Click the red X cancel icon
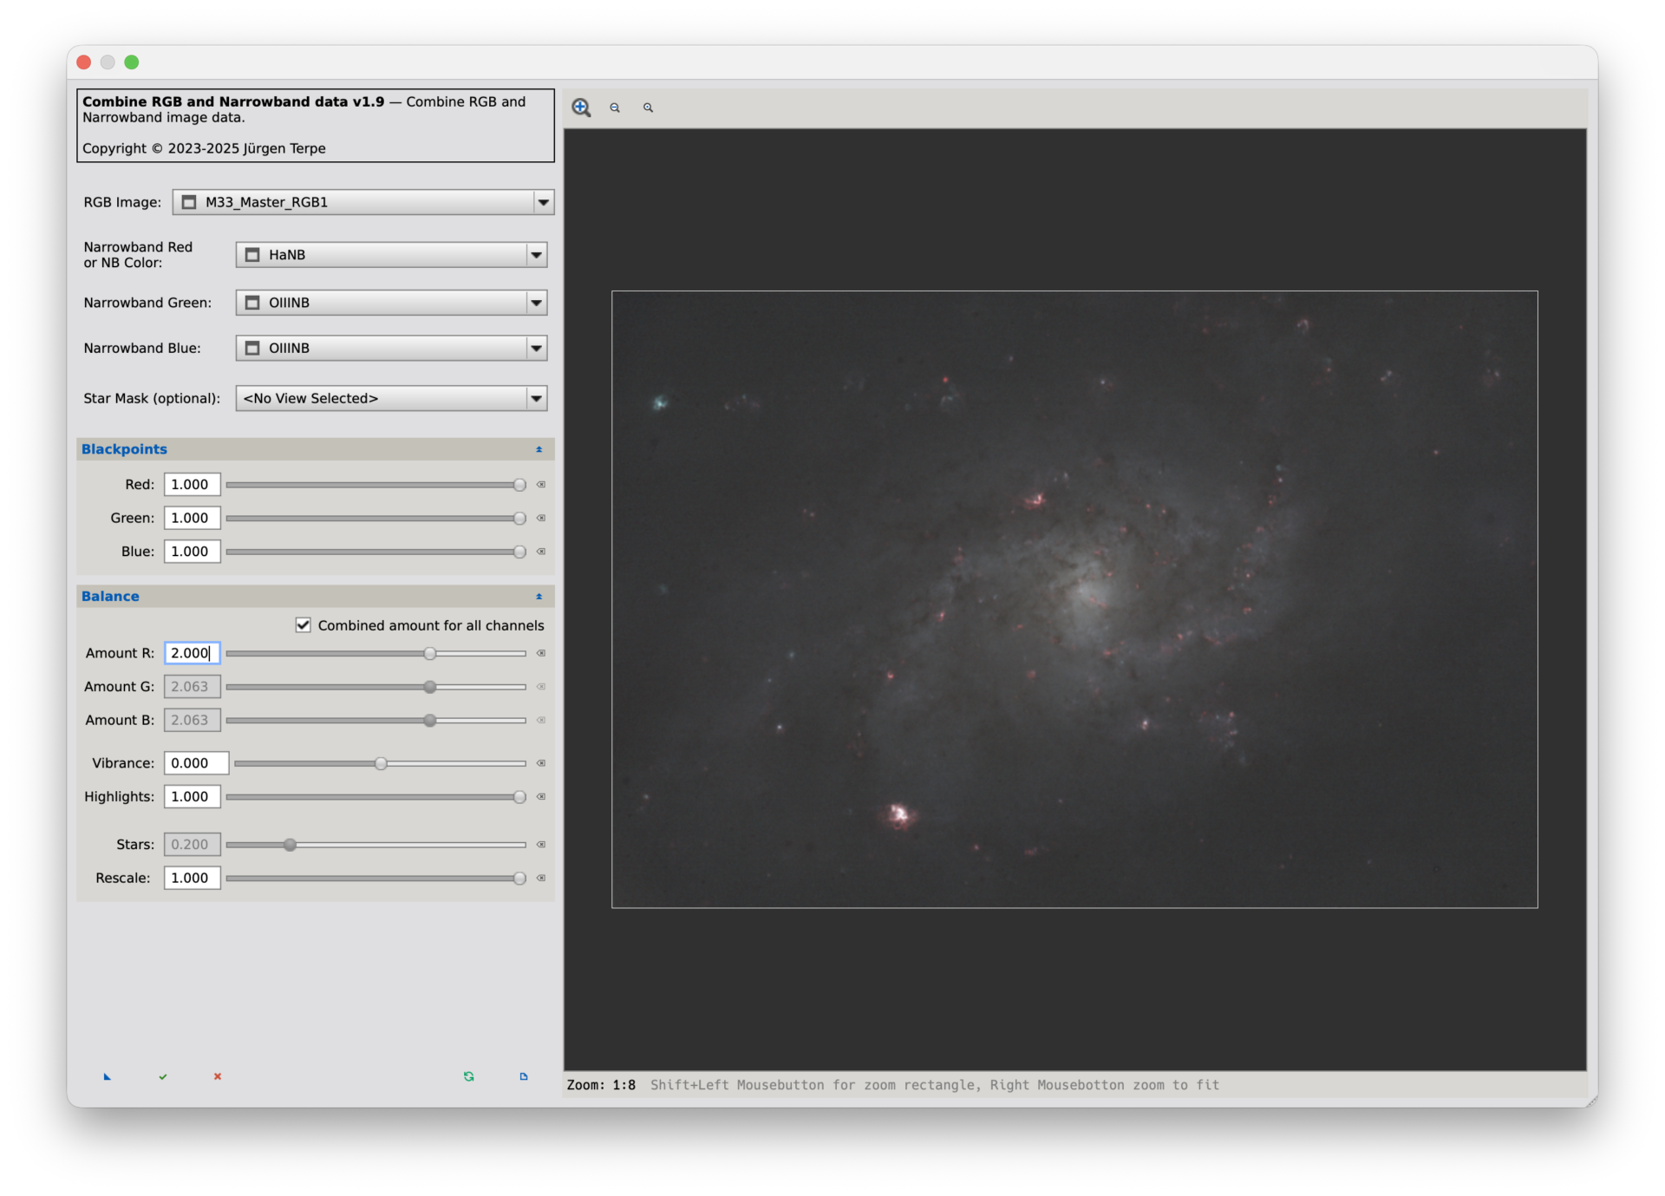1665x1196 pixels. [218, 1076]
